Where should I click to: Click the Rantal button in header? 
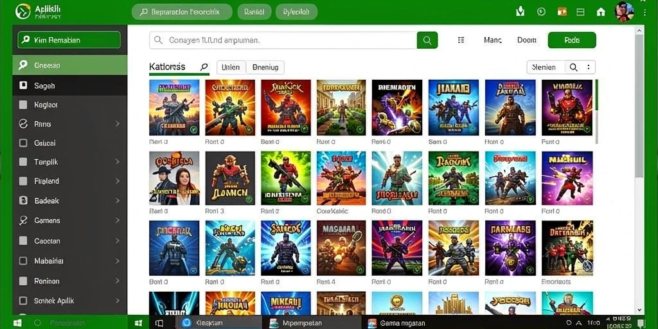coord(254,12)
